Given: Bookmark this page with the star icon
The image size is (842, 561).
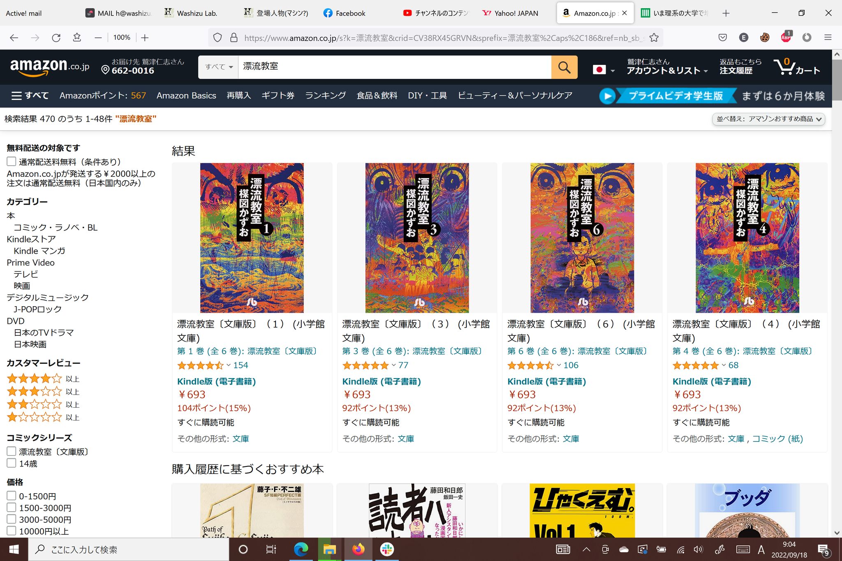Looking at the screenshot, I should (654, 38).
